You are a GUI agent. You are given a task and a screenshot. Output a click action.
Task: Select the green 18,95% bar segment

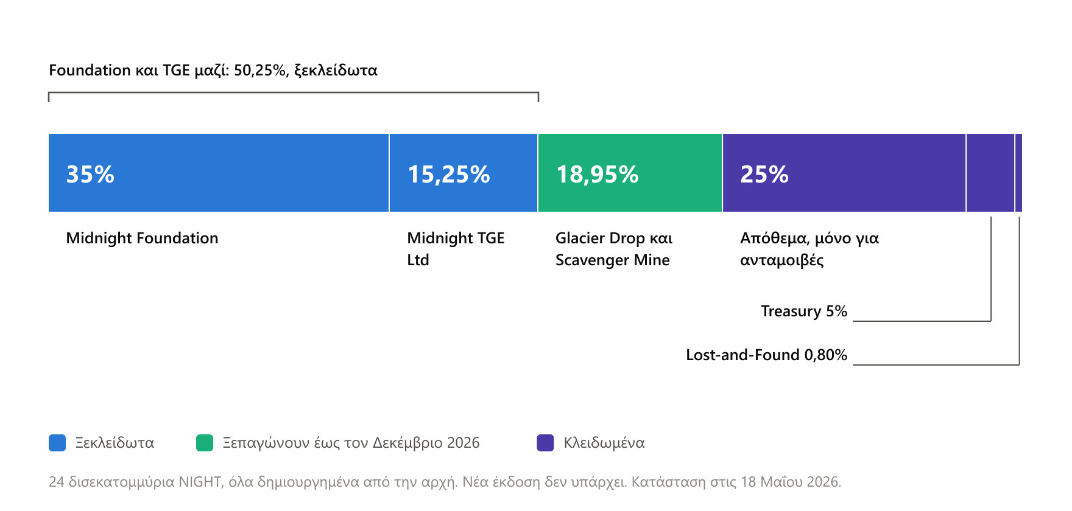coord(630,173)
